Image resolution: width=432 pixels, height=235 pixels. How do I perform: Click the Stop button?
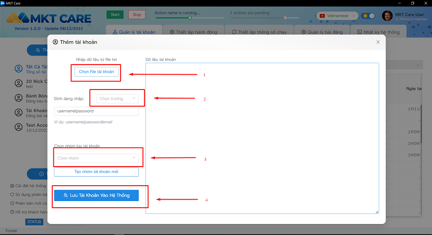pyautogui.click(x=137, y=14)
